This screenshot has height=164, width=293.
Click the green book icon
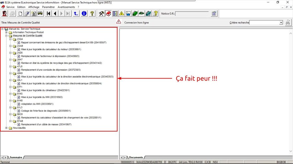[x=135, y=14]
